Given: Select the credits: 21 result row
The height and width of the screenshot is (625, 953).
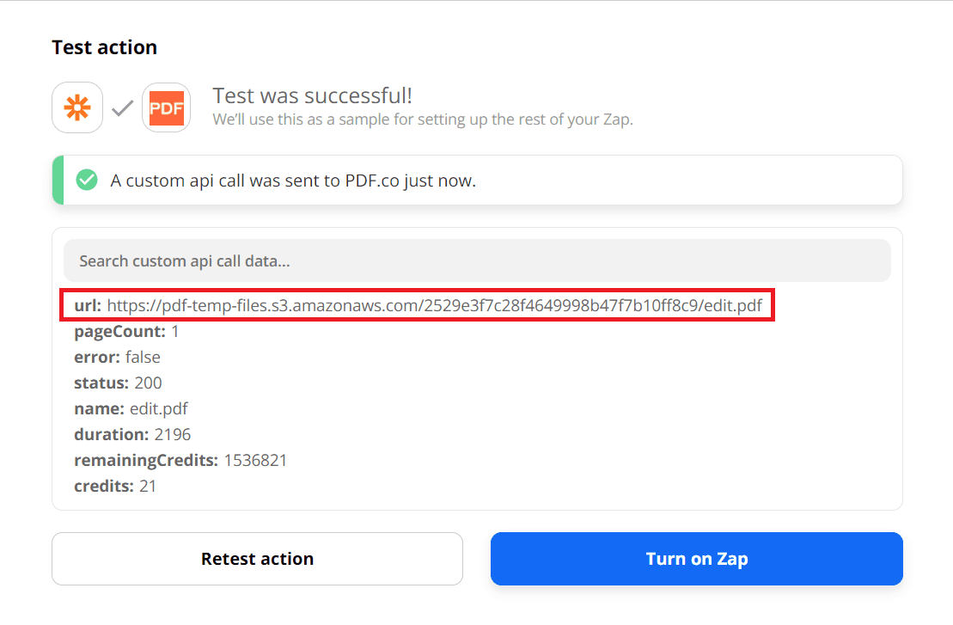Looking at the screenshot, I should tap(115, 486).
